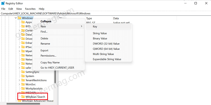The image size is (211, 105).
Task: Expand the TenantRestrictions key chevron
Action: tap(19, 80)
